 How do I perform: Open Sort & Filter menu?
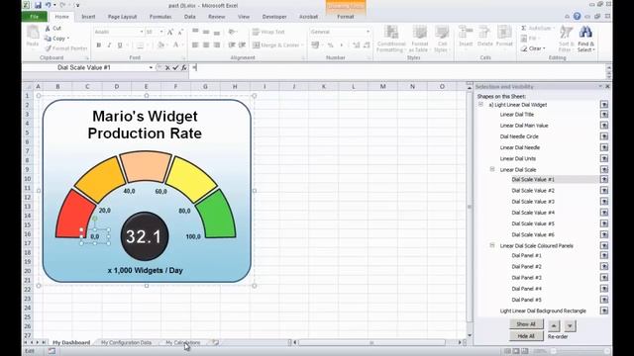566,39
